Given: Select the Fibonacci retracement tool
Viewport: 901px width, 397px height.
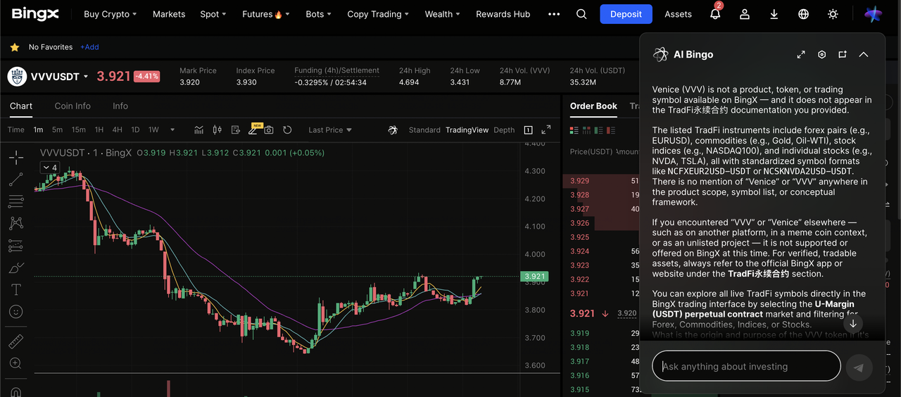Looking at the screenshot, I should tap(15, 202).
